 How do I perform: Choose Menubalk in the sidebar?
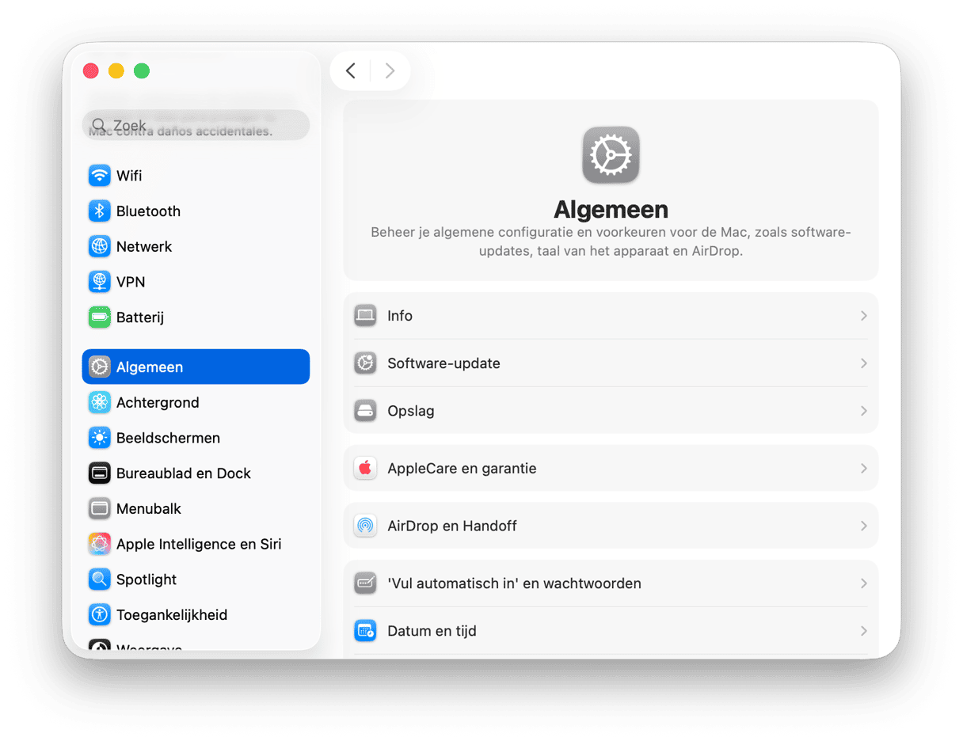point(149,509)
